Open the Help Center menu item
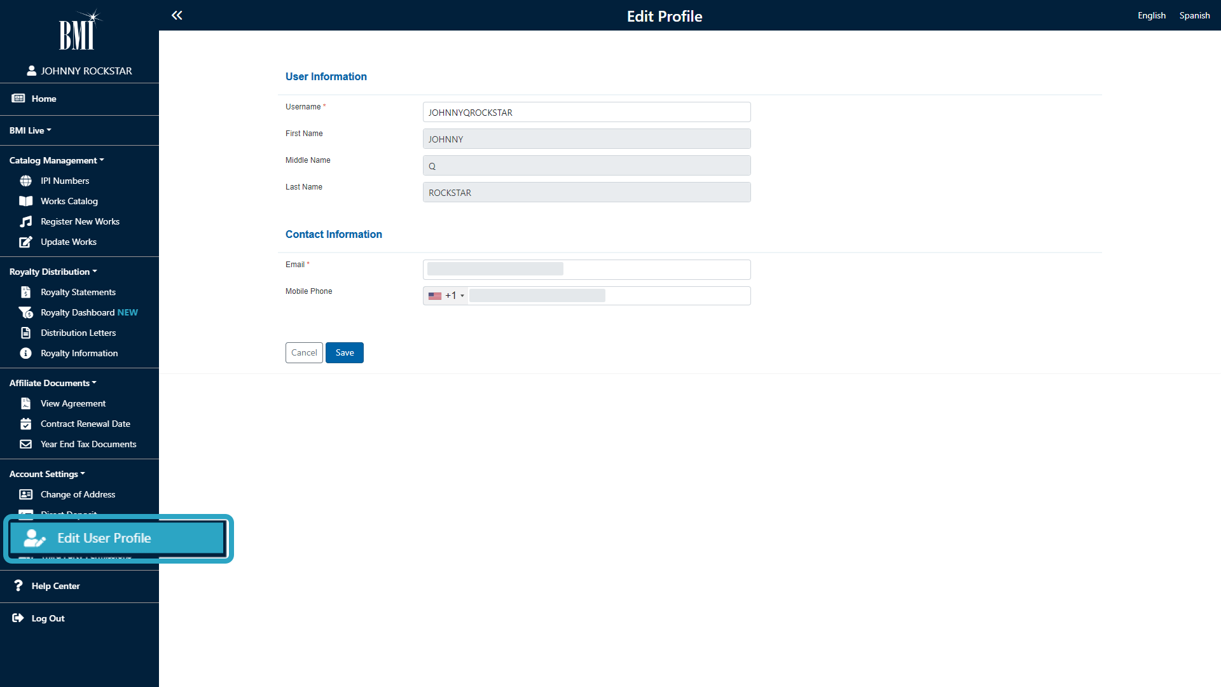Image resolution: width=1221 pixels, height=687 pixels. point(55,586)
